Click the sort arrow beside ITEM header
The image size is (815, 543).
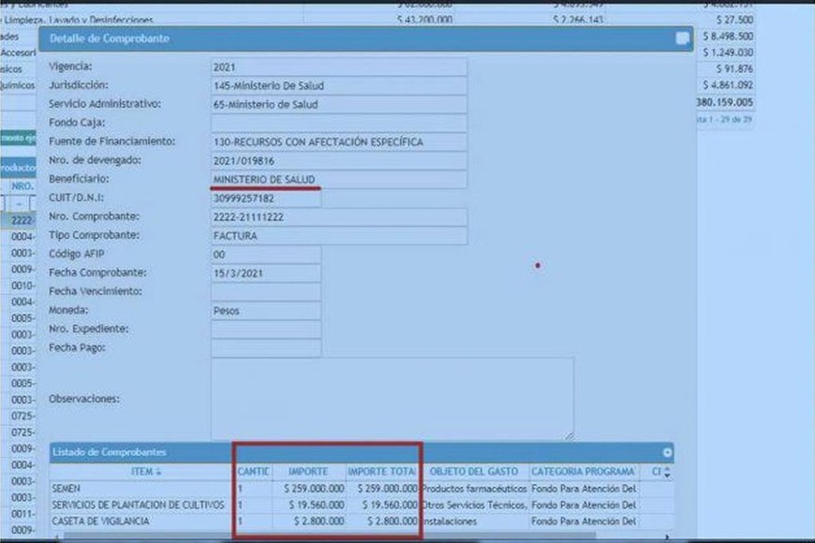[158, 472]
